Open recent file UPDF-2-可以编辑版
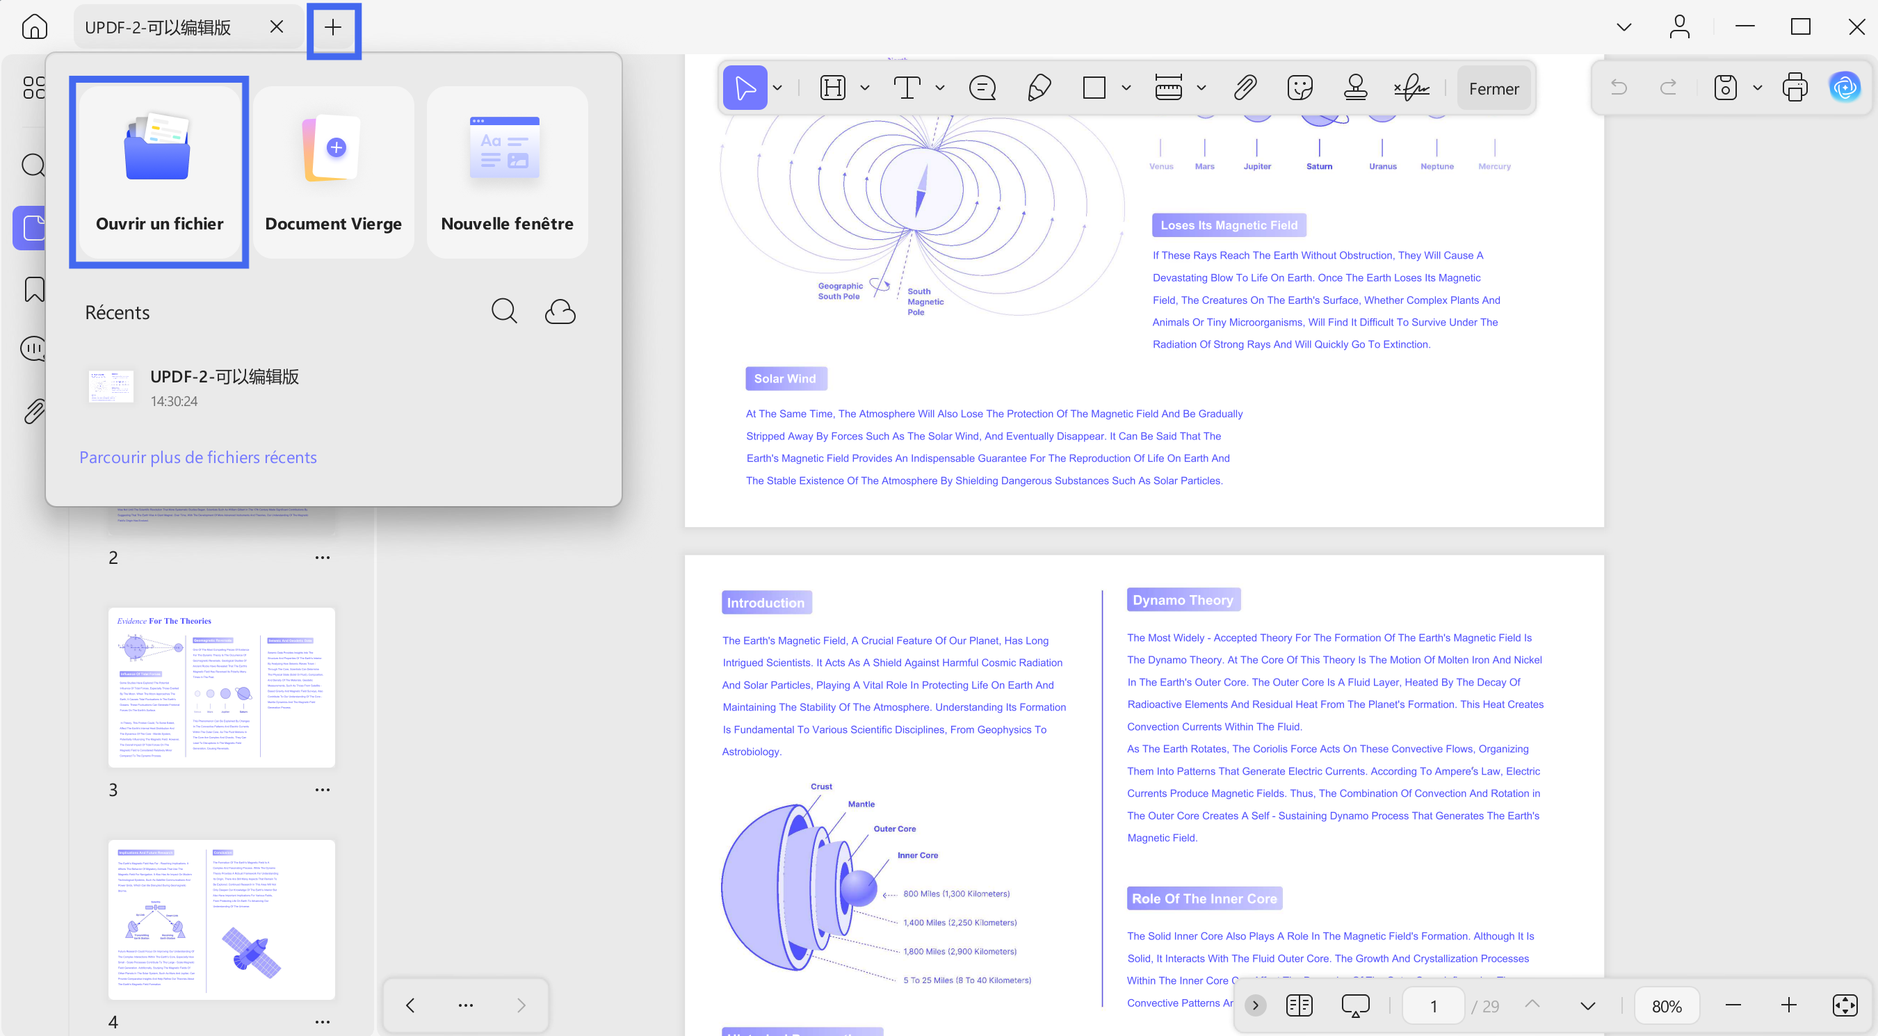Image resolution: width=1878 pixels, height=1036 pixels. (x=333, y=387)
